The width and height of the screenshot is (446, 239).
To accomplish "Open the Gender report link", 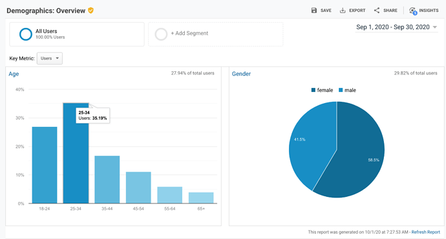I will tap(241, 74).
